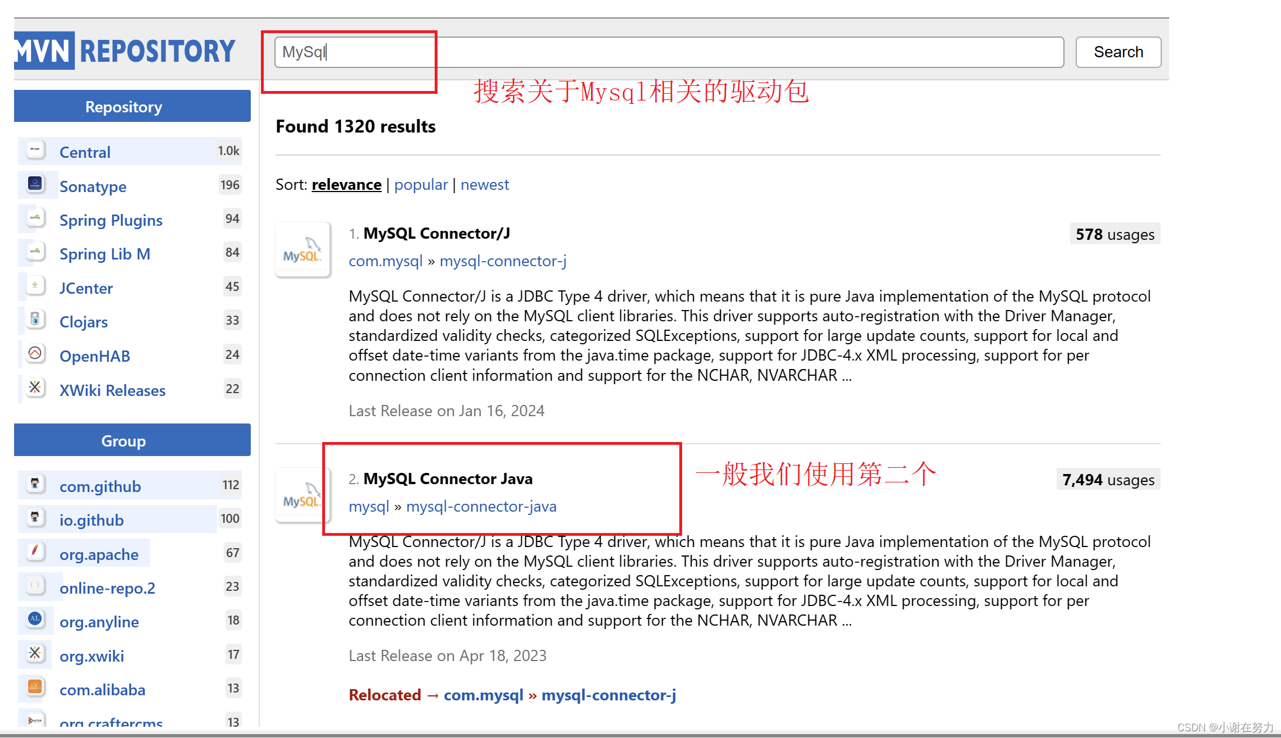Click the XWiki Releases icon

pyautogui.click(x=35, y=388)
